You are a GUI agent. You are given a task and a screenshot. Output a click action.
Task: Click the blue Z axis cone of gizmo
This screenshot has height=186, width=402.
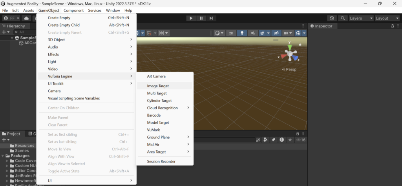295,58
